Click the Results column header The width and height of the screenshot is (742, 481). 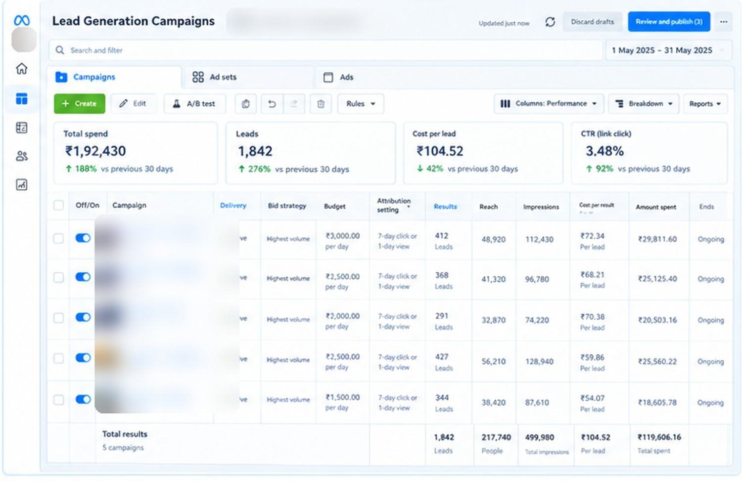pyautogui.click(x=445, y=207)
